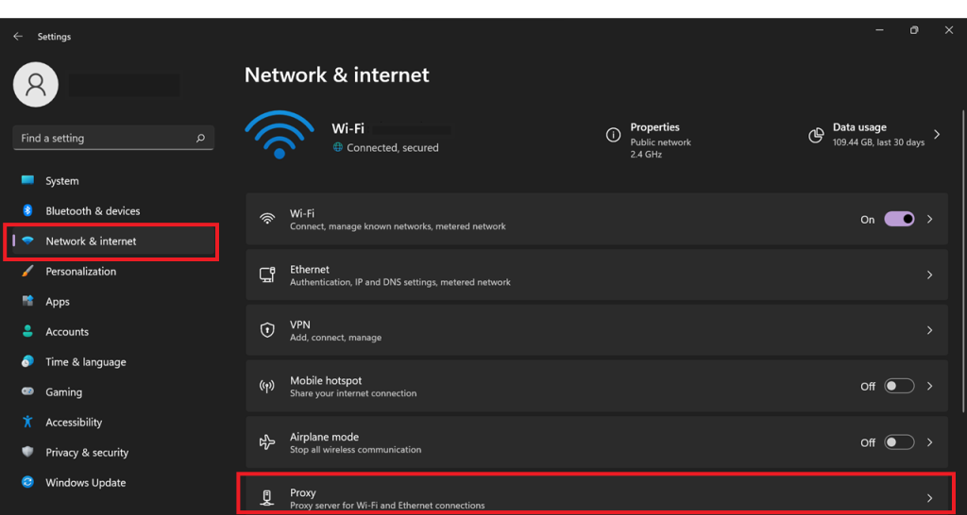Image resolution: width=967 pixels, height=515 pixels.
Task: Click the Privacy & security shield icon
Action: point(27,452)
